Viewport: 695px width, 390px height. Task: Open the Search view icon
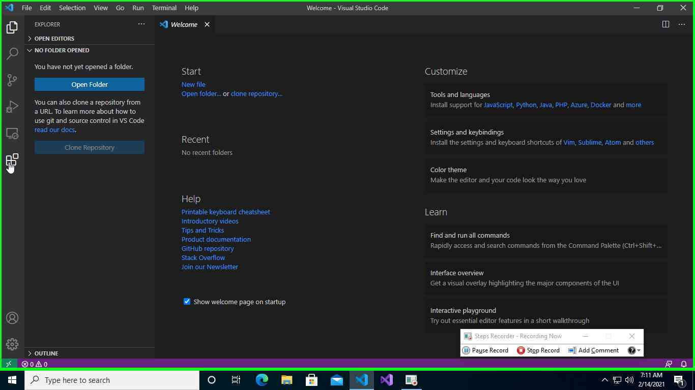coord(12,53)
